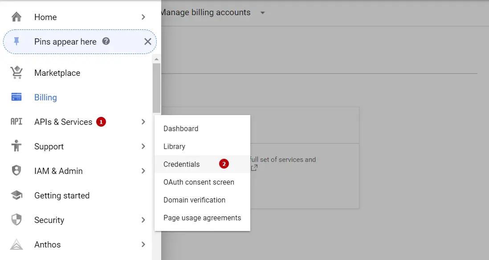Dismiss the 'Pins appear here' notice
Screen dimensions: 489x260
coord(148,41)
